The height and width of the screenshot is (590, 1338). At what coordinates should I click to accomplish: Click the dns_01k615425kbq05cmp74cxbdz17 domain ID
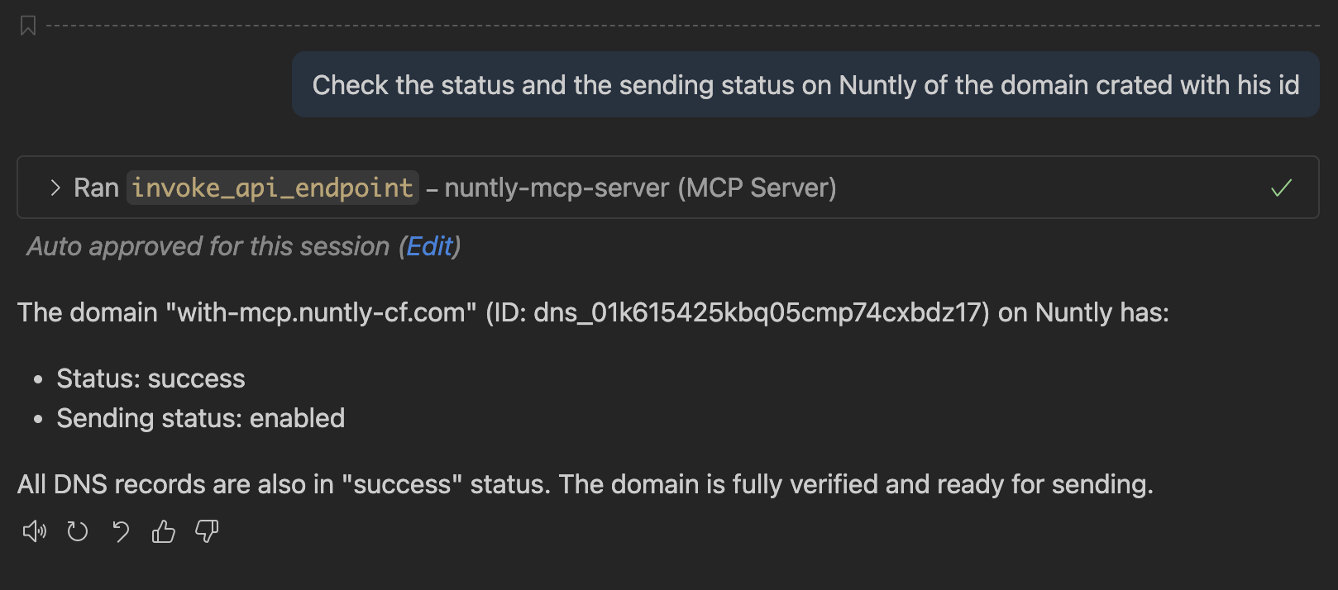pos(761,312)
